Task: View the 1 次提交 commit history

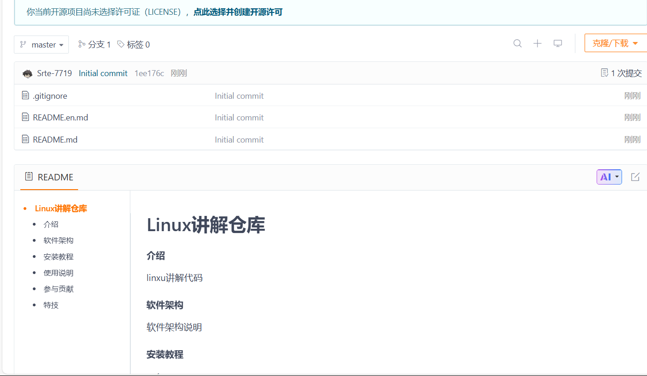Action: [x=621, y=73]
